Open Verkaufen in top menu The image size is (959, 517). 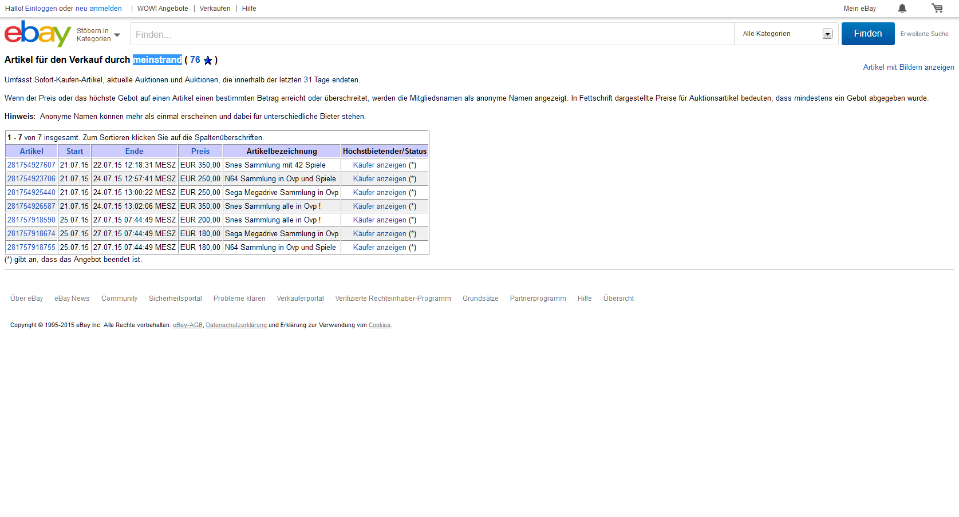tap(215, 9)
